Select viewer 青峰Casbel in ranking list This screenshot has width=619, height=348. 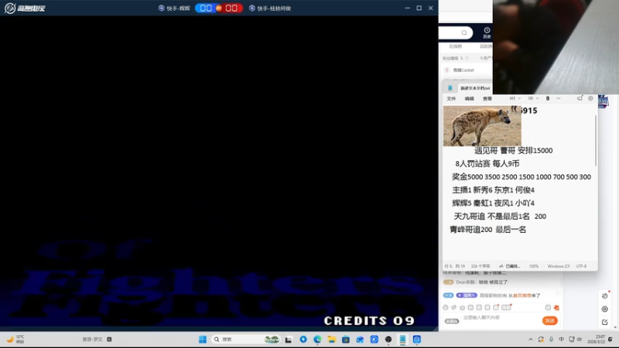(x=463, y=70)
